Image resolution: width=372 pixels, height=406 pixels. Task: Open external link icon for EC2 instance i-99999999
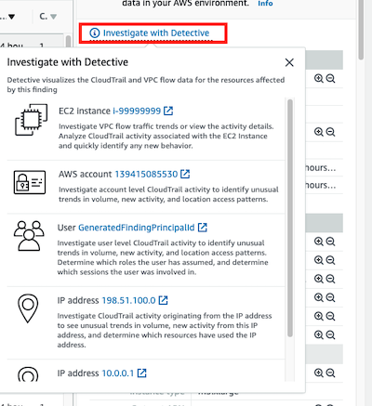tap(168, 111)
